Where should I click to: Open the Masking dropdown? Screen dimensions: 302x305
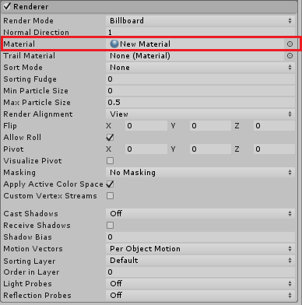200,173
